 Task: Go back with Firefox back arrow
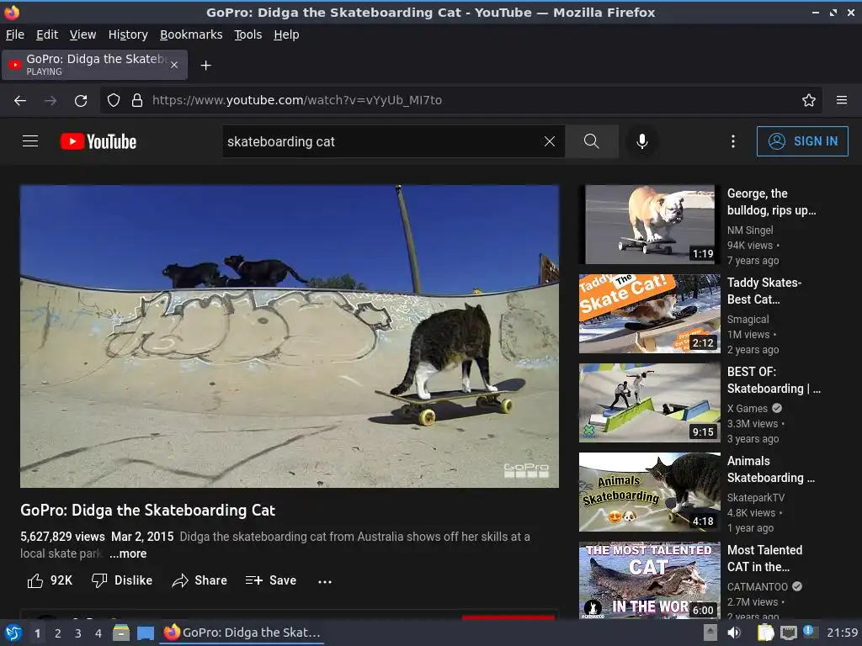tap(20, 101)
